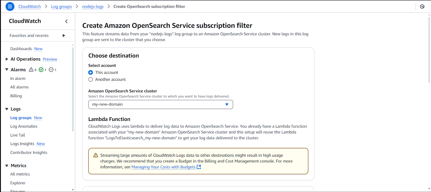431x192 pixels.
Task: Open All alarms in the sidebar
Action: click(19, 87)
